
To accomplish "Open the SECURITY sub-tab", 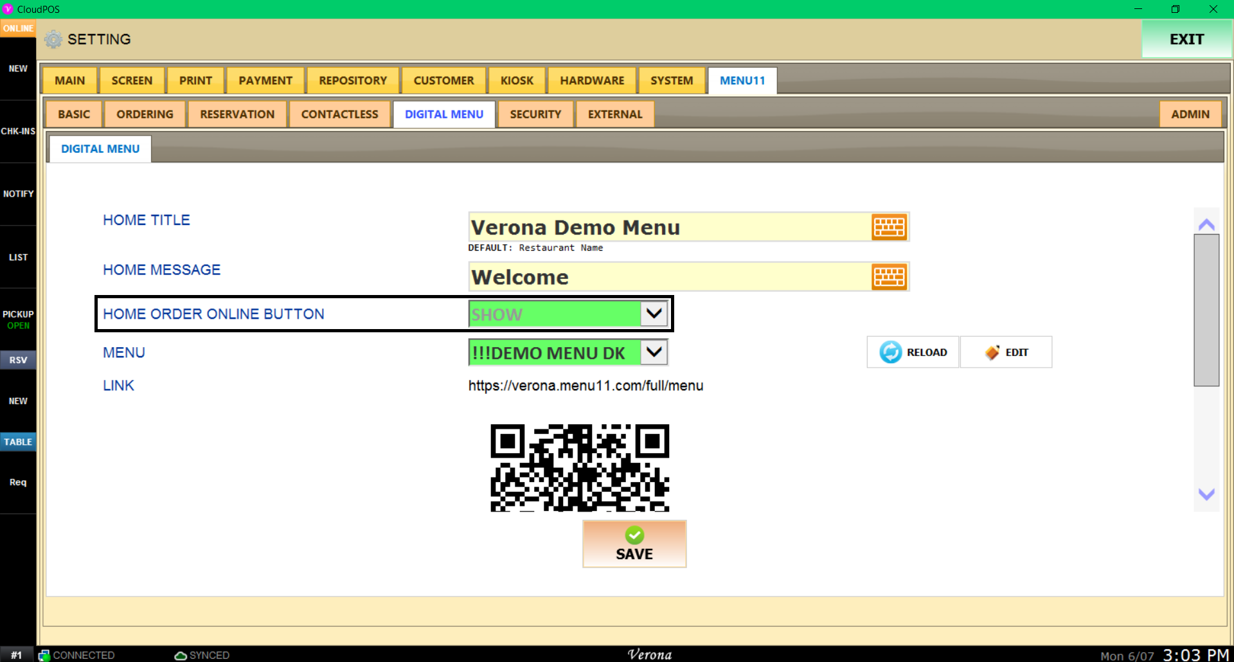I will [535, 114].
